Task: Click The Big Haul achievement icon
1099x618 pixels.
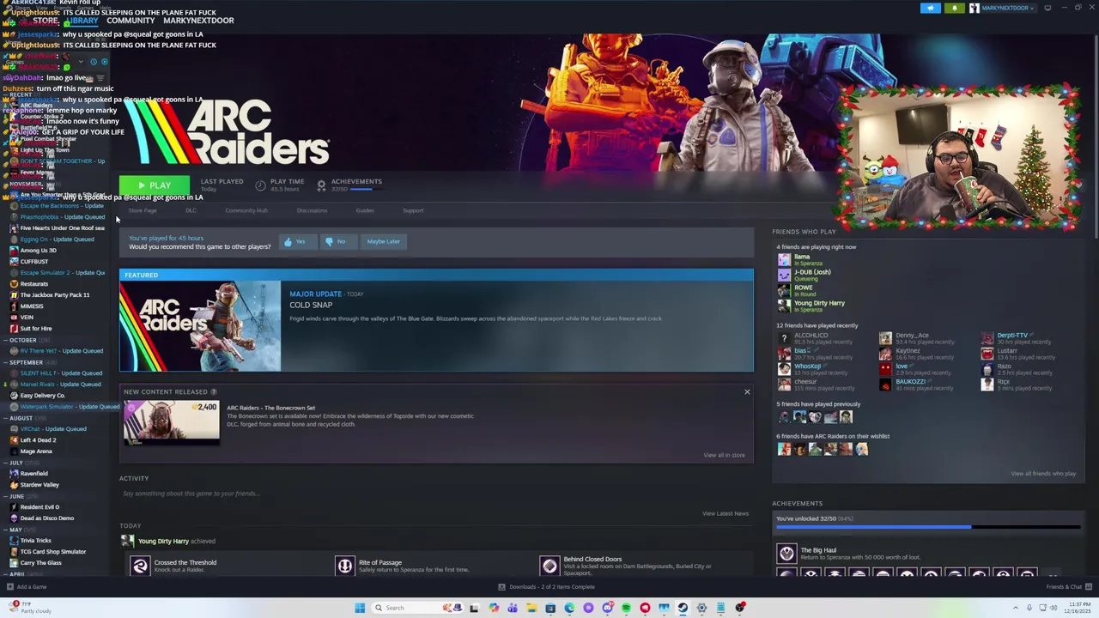Action: [786, 554]
